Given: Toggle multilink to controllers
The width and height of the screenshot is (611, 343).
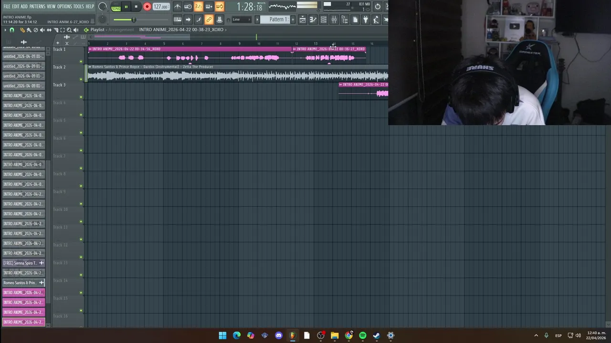Looking at the screenshot, I should pos(209,20).
